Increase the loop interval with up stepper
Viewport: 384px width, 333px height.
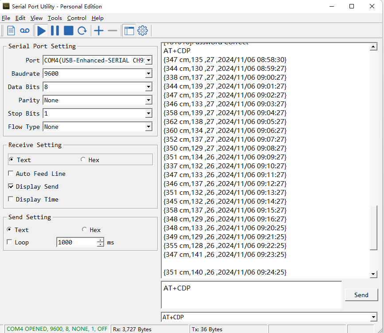tap(101, 240)
